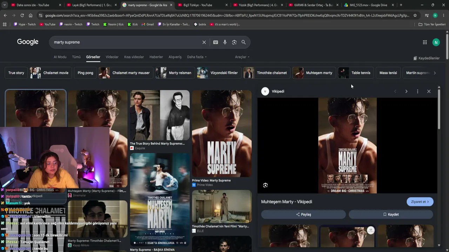
Task: Switch to the 'Tümü' results tab
Action: tap(76, 57)
